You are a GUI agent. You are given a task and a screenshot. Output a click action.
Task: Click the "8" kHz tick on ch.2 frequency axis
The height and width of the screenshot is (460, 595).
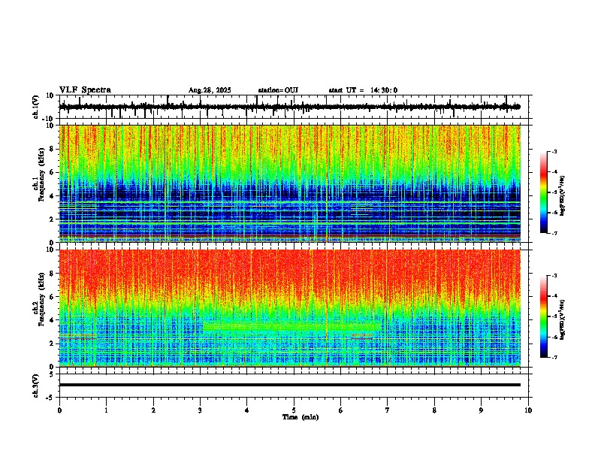53,274
